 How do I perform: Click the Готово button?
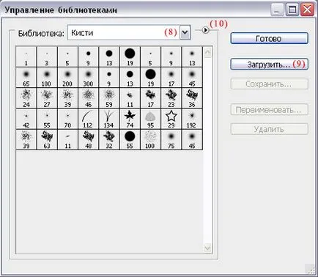pyautogui.click(x=269, y=38)
